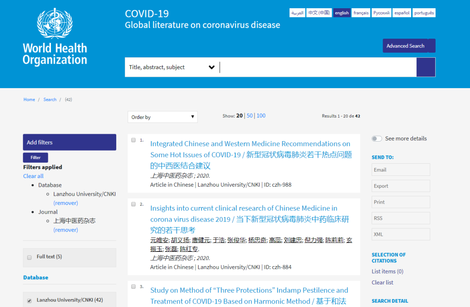Send results via Email option
The height and width of the screenshot is (307, 470).
[400, 170]
